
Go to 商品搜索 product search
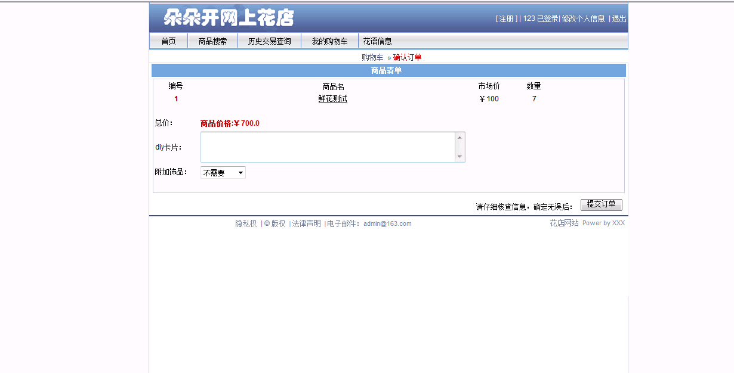[x=212, y=41]
